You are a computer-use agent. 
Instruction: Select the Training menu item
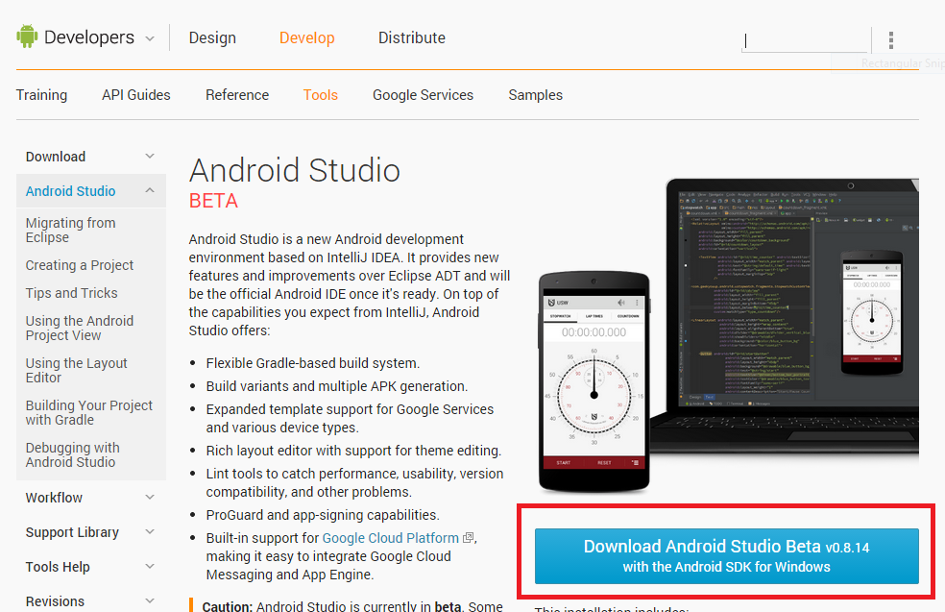tap(41, 94)
